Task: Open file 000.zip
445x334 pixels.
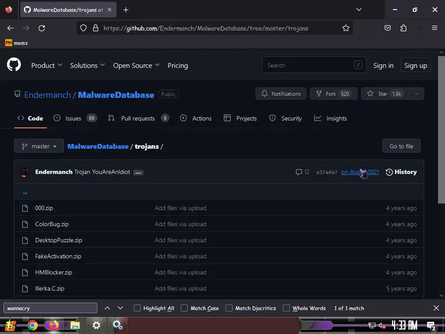Action: pos(44,208)
